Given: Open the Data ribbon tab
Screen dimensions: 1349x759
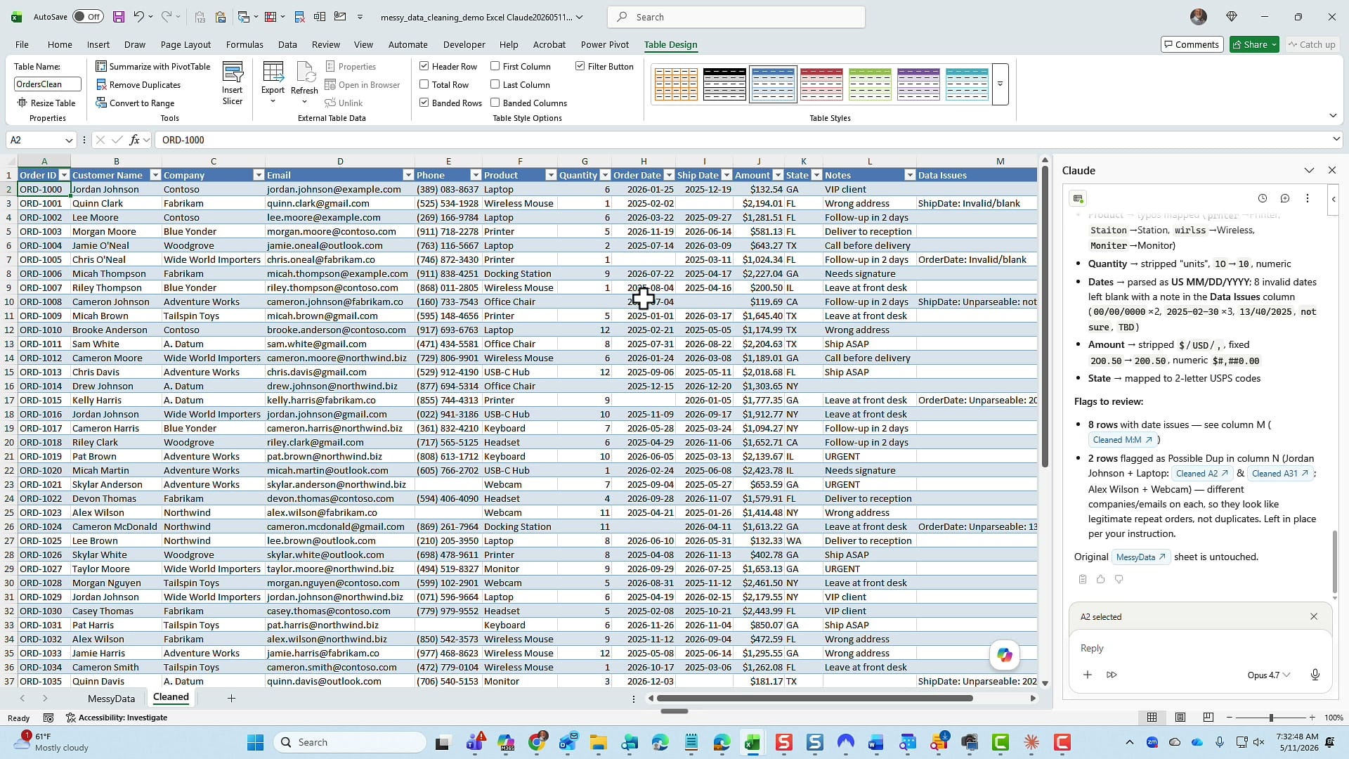Looking at the screenshot, I should click(287, 44).
